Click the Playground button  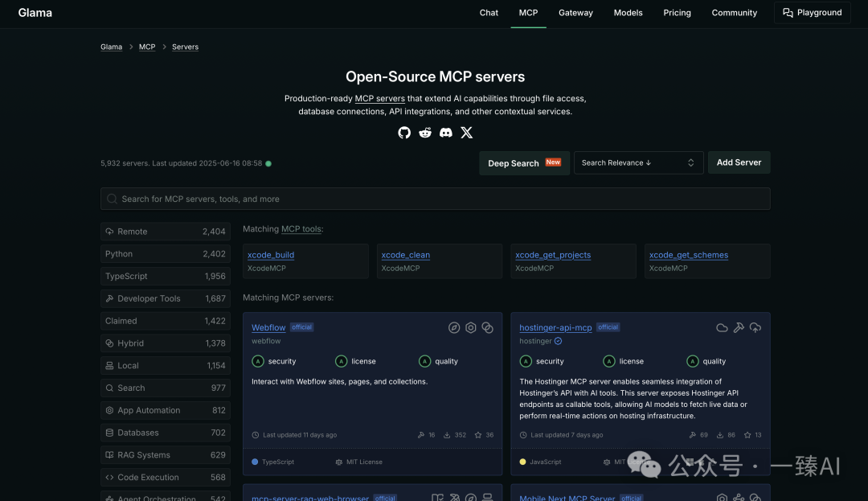(812, 13)
